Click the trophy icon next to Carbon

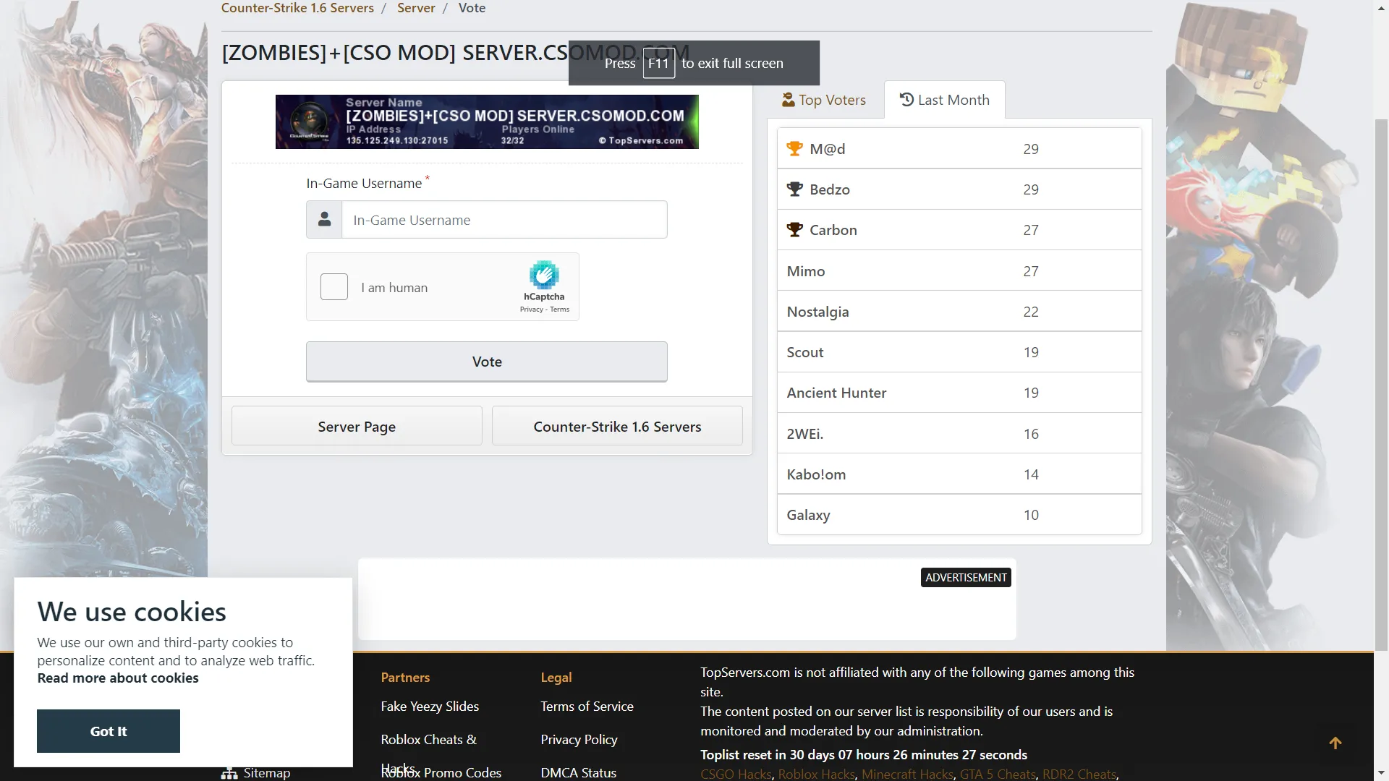pyautogui.click(x=794, y=229)
